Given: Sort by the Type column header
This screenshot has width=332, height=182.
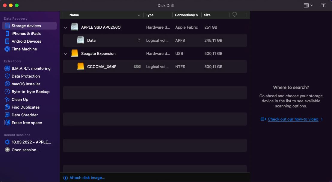Looking at the screenshot, I should point(150,15).
